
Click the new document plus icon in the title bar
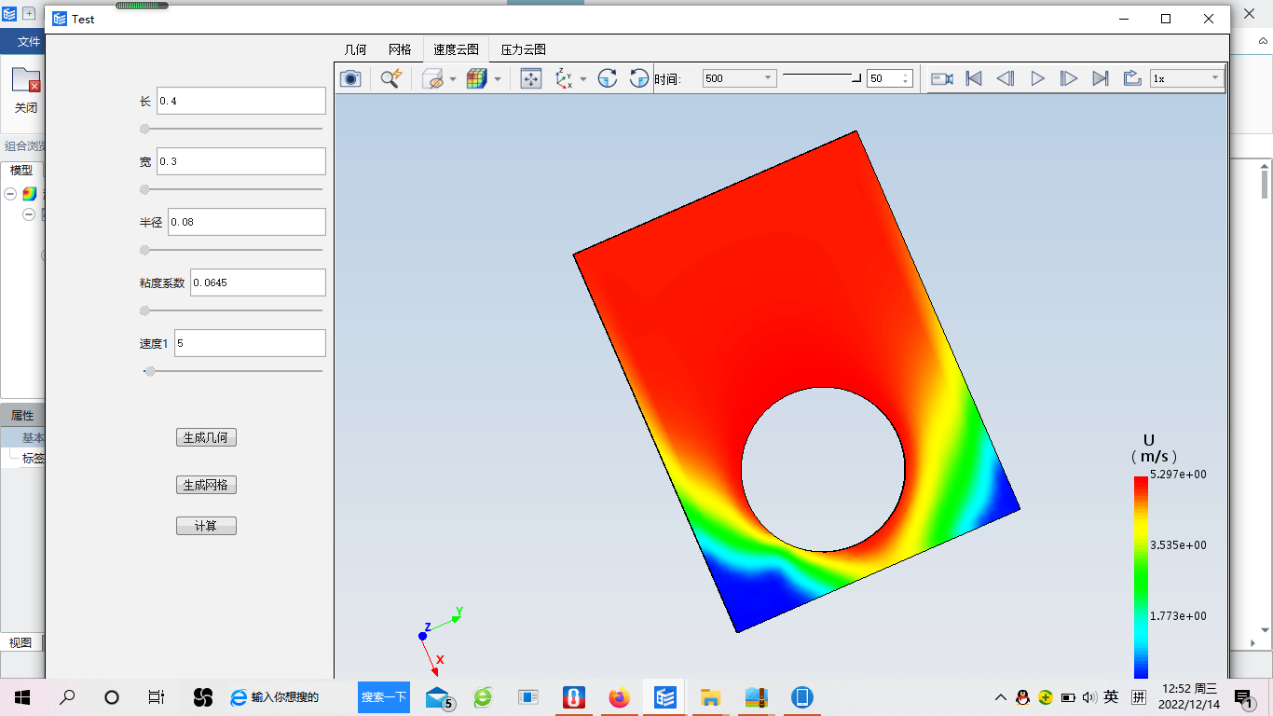point(29,14)
